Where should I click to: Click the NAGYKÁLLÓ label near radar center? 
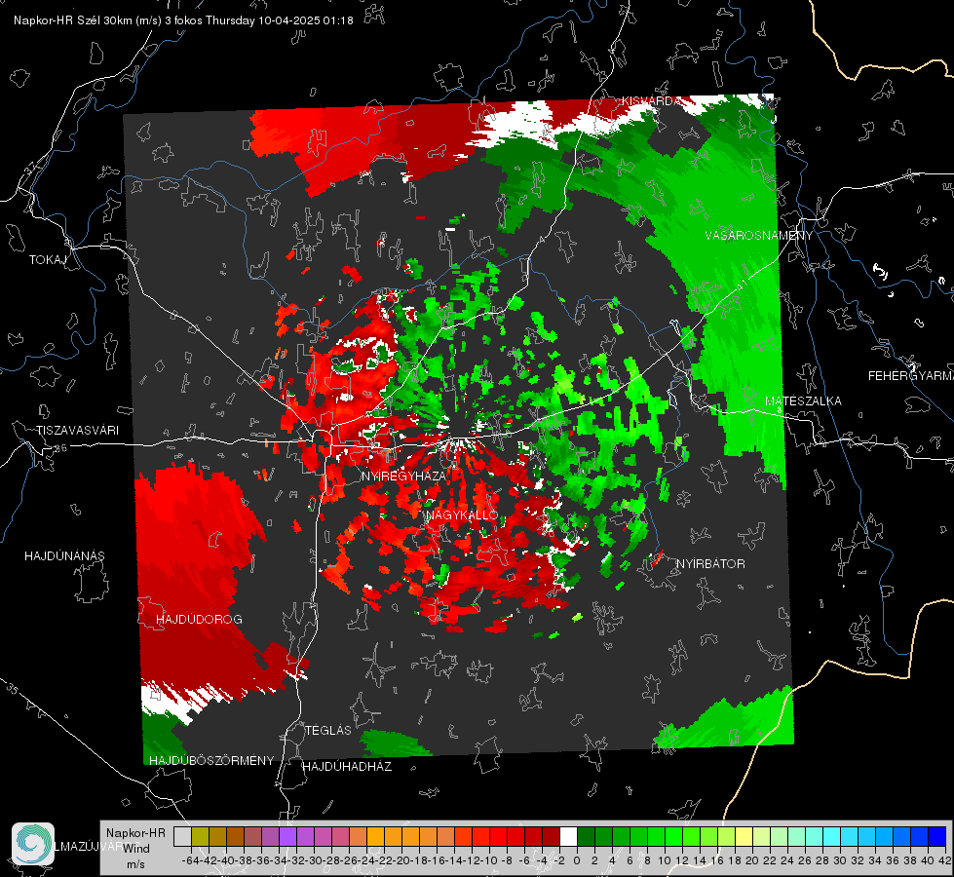[x=462, y=515]
